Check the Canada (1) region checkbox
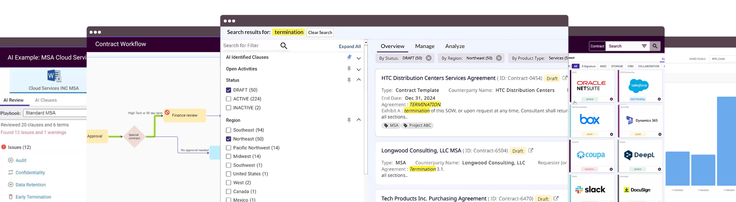The width and height of the screenshot is (736, 202). tap(229, 191)
